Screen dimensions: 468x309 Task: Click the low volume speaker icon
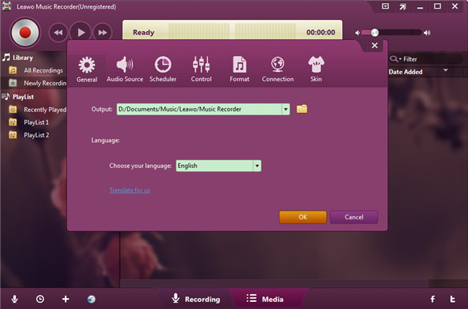[357, 33]
